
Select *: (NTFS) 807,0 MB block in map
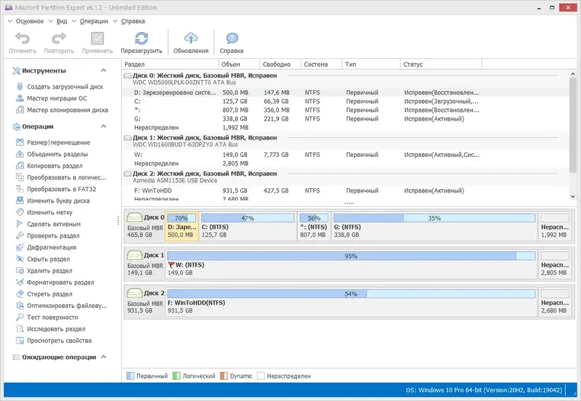coord(314,227)
